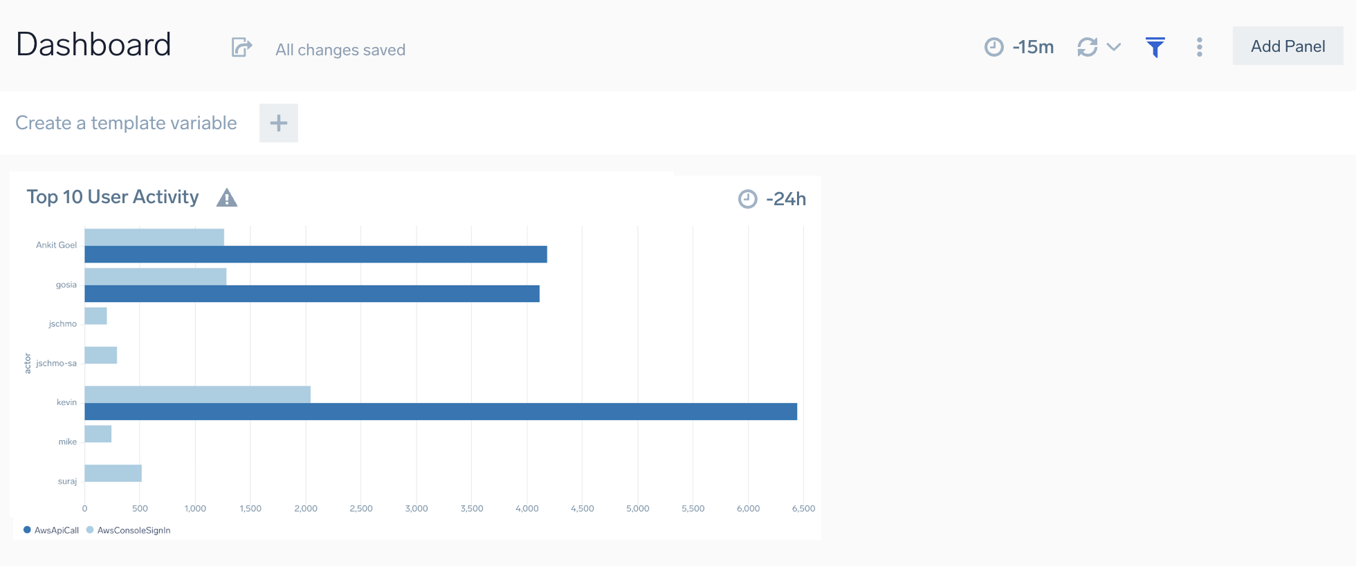Image resolution: width=1356 pixels, height=566 pixels.
Task: Toggle the AwsApiCall legend series
Action: 51,530
